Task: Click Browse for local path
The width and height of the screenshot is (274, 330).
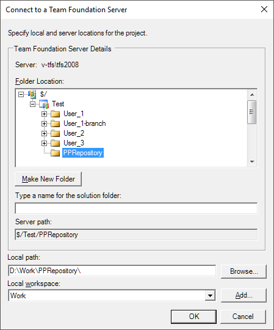Action: [x=243, y=271]
